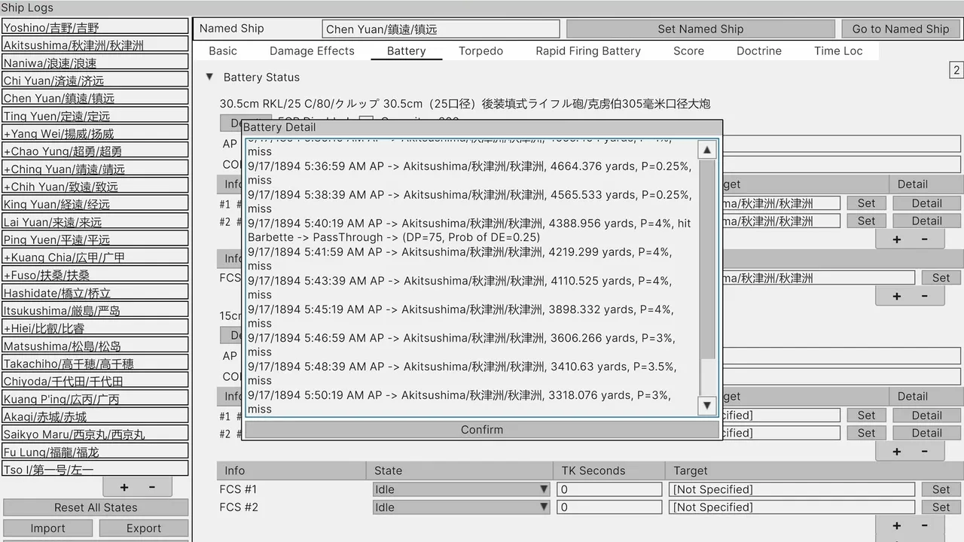
Task: Switch to the Time Loc tab
Action: tap(838, 51)
